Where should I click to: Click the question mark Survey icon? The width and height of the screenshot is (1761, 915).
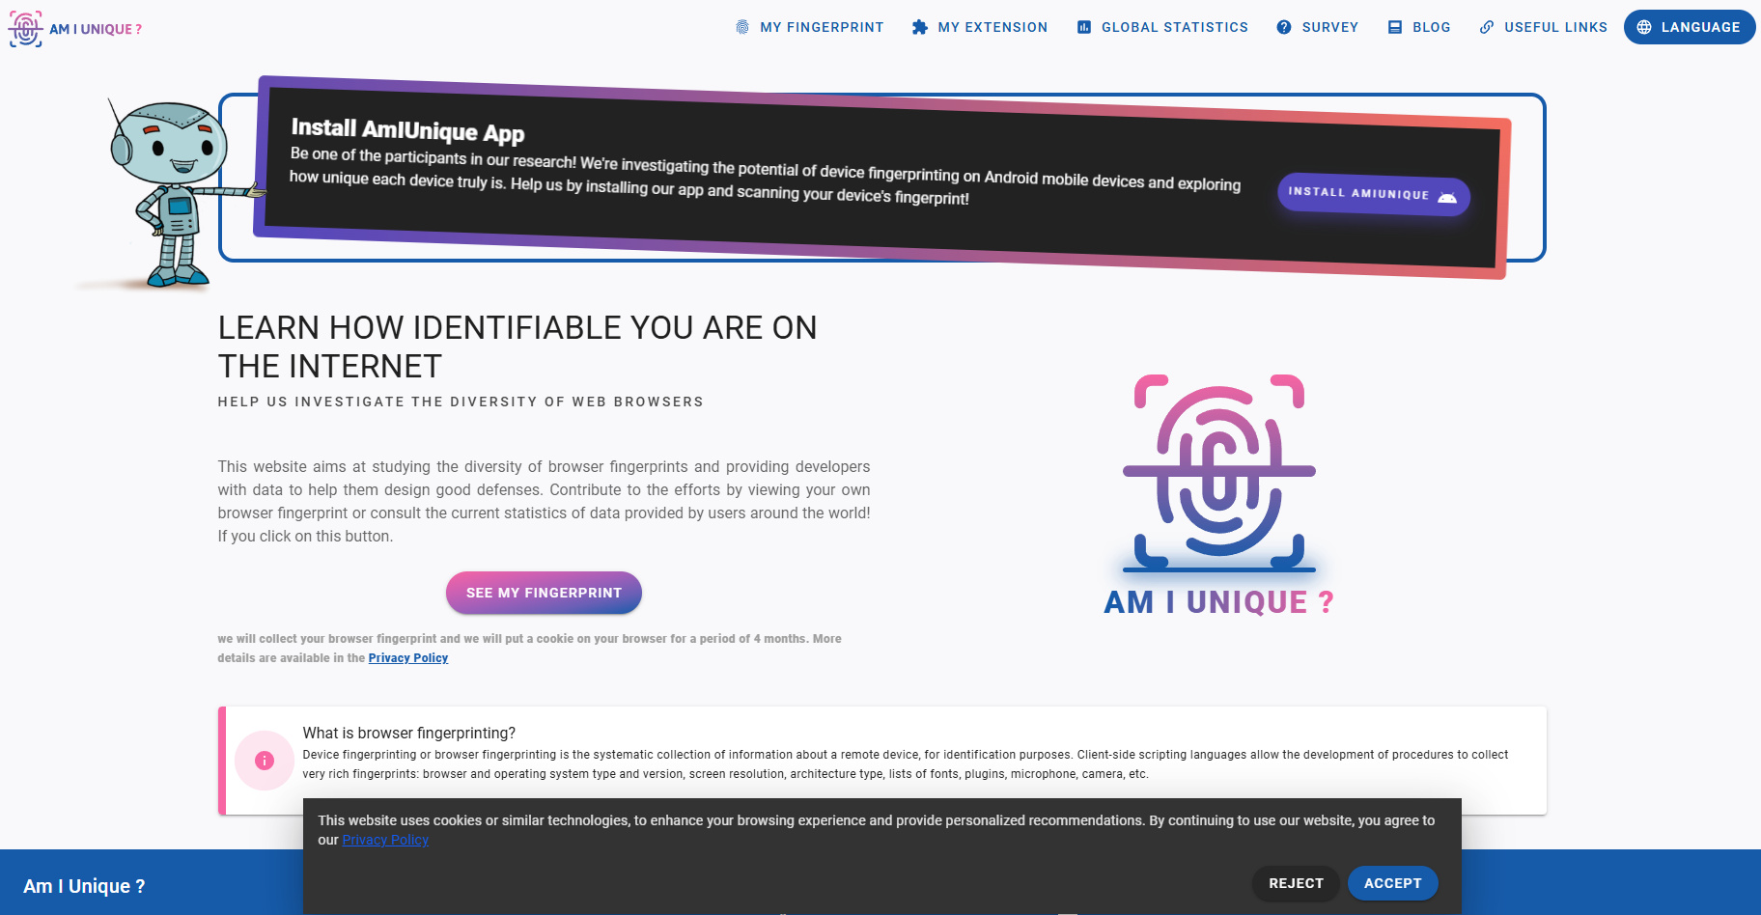(x=1284, y=27)
